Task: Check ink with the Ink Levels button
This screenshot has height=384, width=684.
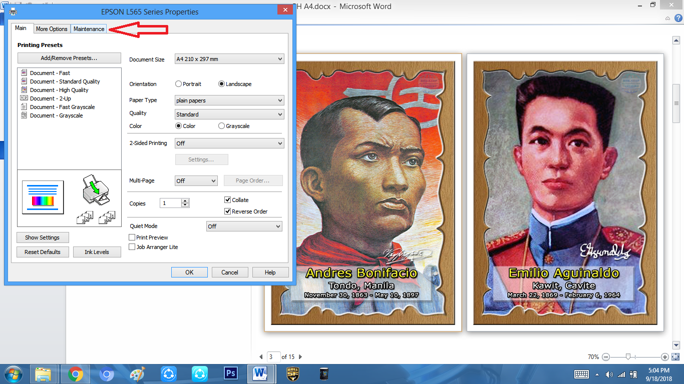Action: pyautogui.click(x=97, y=252)
